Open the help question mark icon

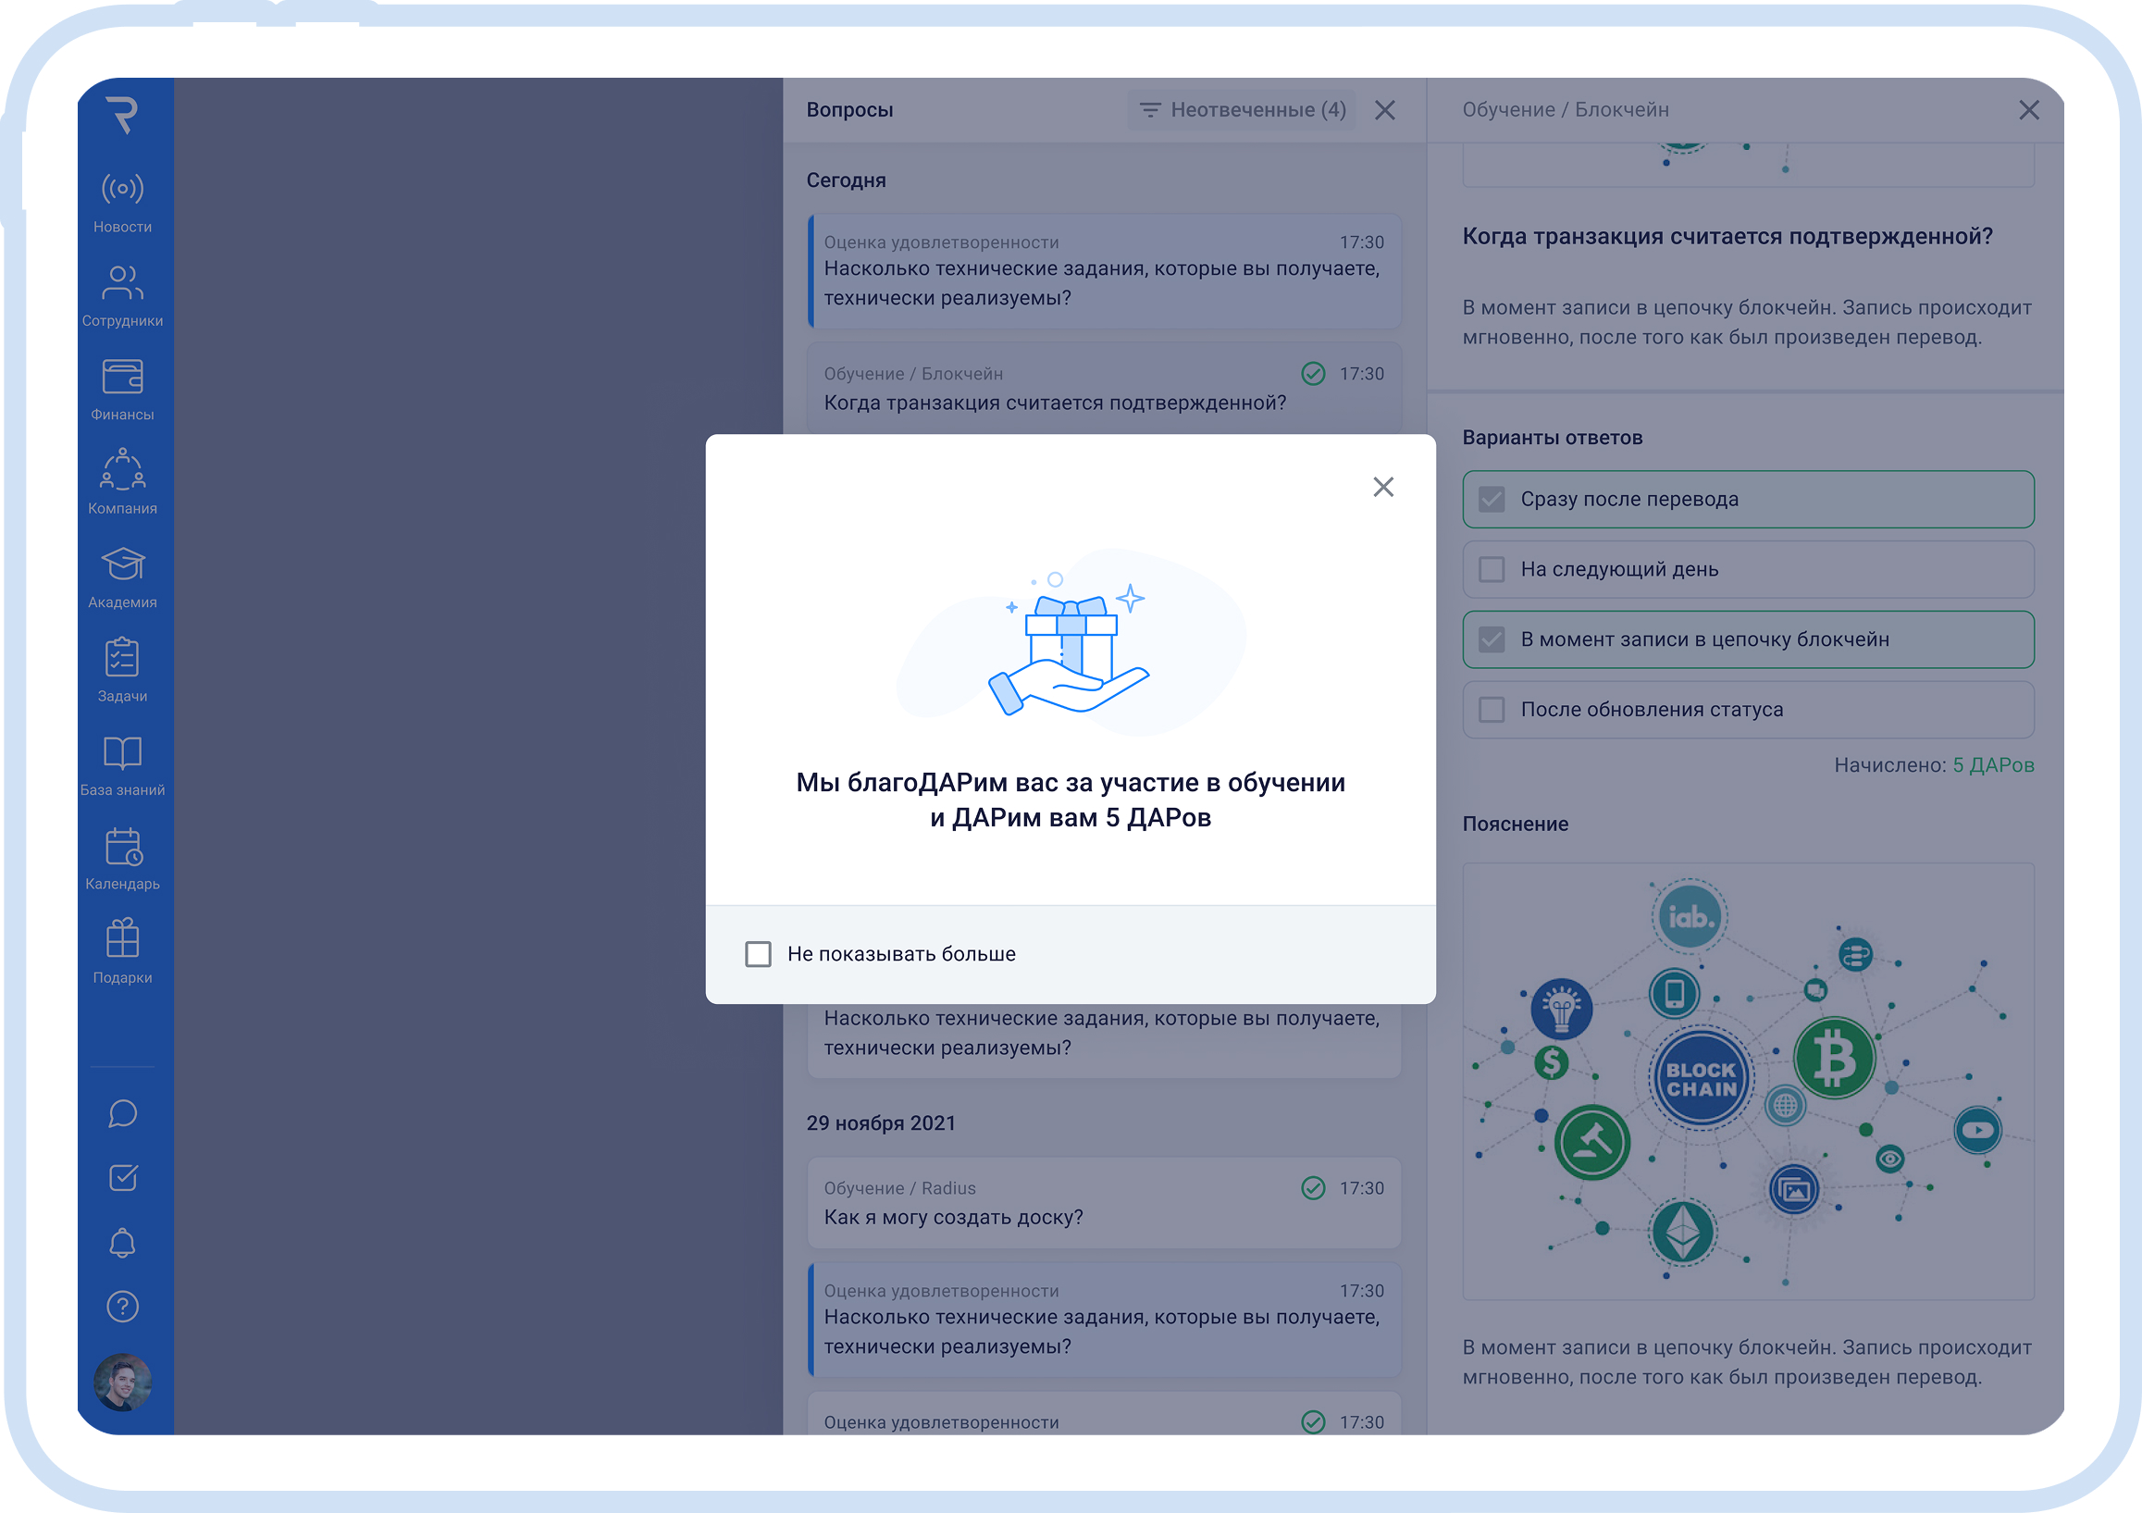click(x=122, y=1307)
